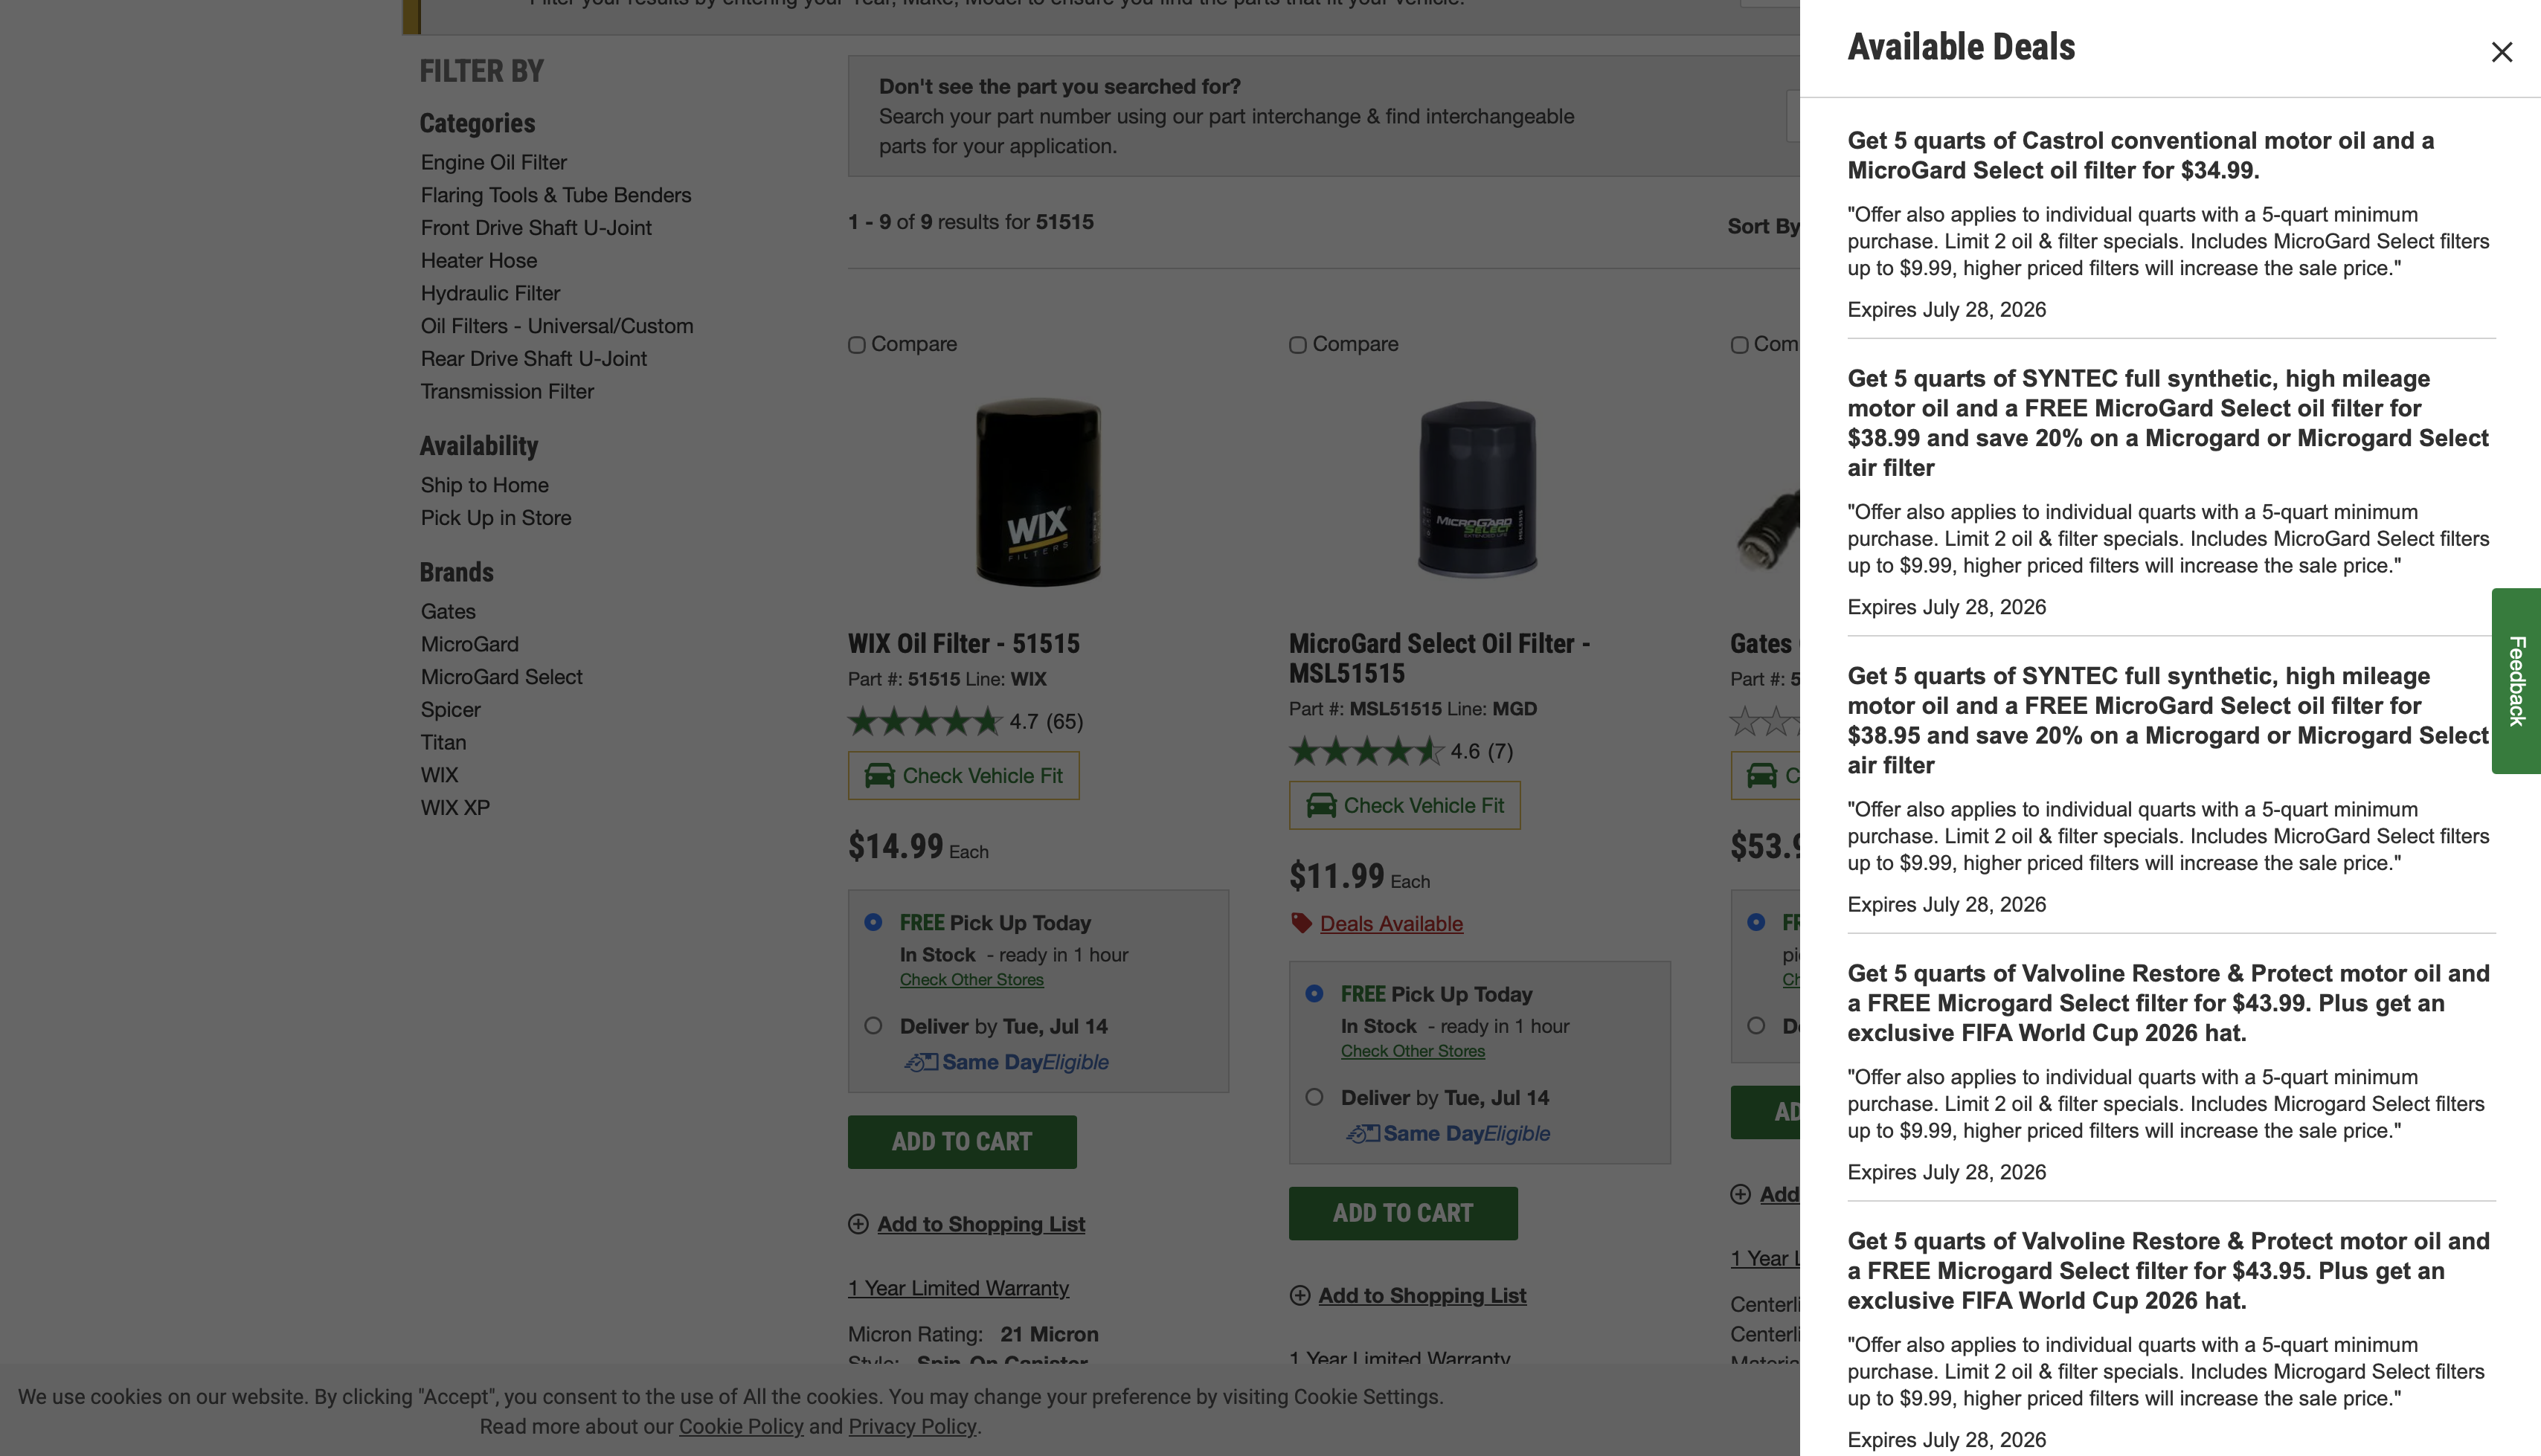Click the MicroGard Select star rating
Viewport: 2541px width, 1456px height.
(x=1366, y=751)
